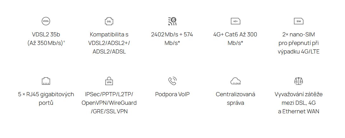The width and height of the screenshot is (345, 138).
Task: Click the Centralizovaná správa label
Action: click(235, 98)
